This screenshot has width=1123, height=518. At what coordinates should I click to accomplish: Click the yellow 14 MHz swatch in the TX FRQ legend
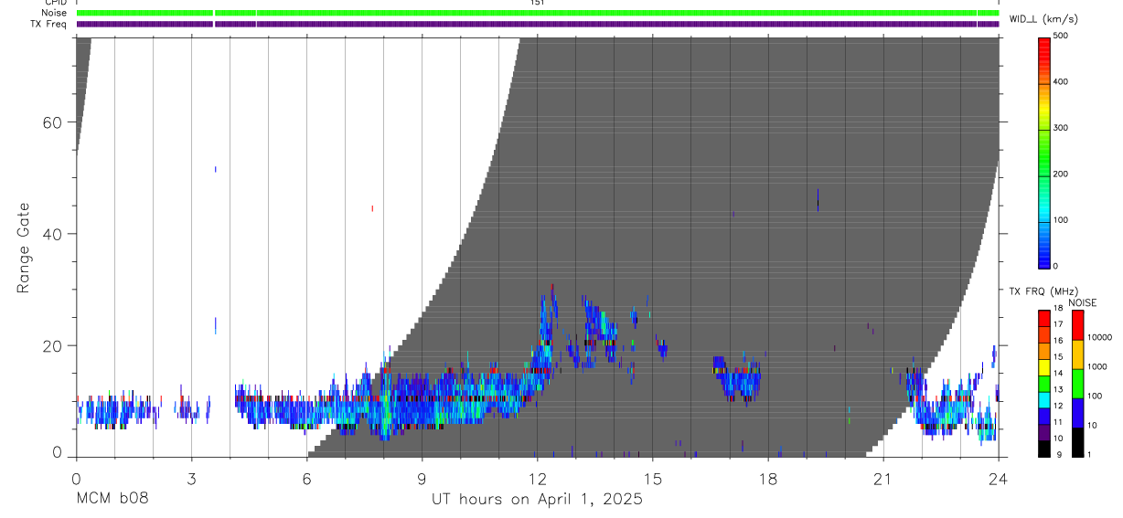point(1044,366)
